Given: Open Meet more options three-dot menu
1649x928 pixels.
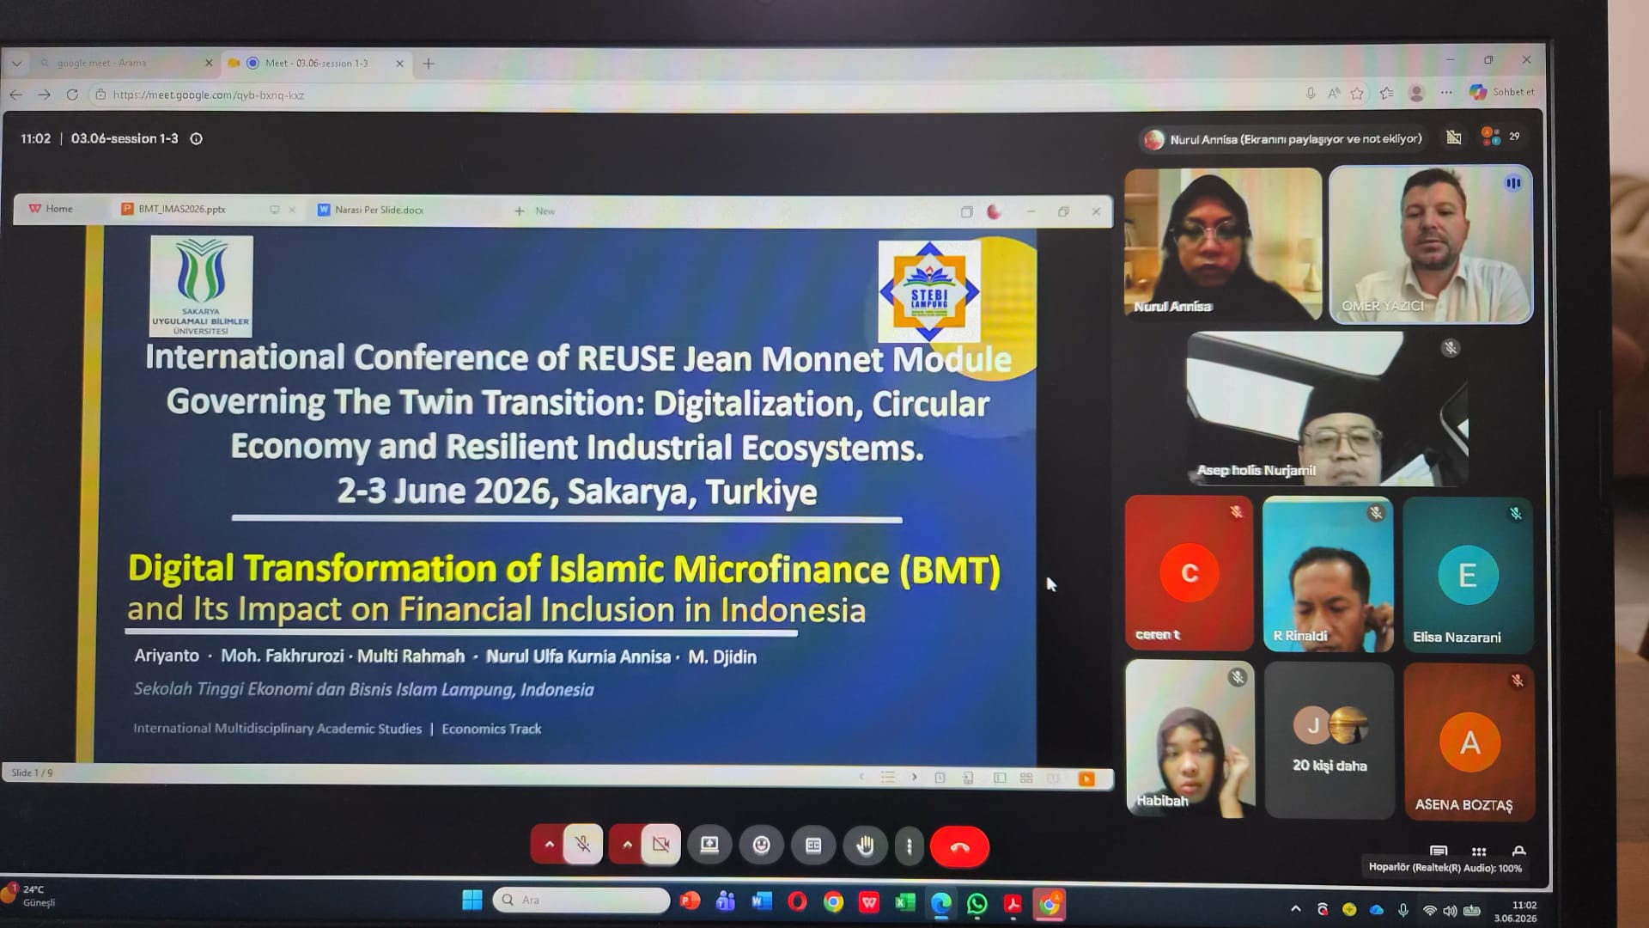Looking at the screenshot, I should click(909, 846).
